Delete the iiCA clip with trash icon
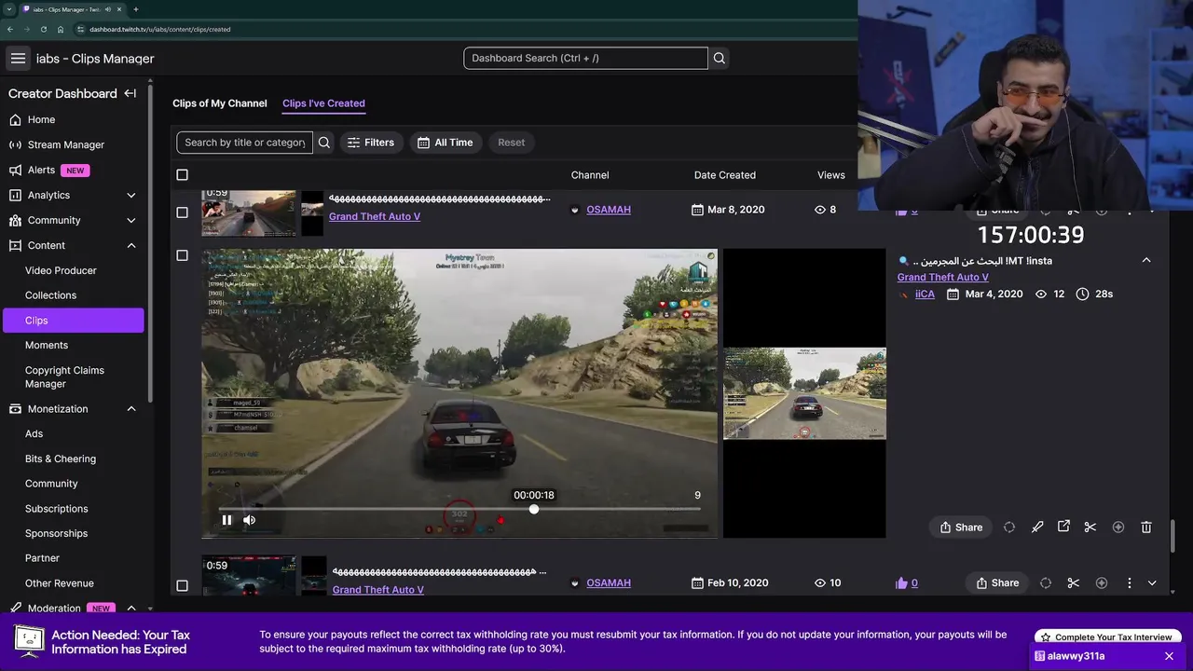The image size is (1193, 671). [x=1146, y=527]
